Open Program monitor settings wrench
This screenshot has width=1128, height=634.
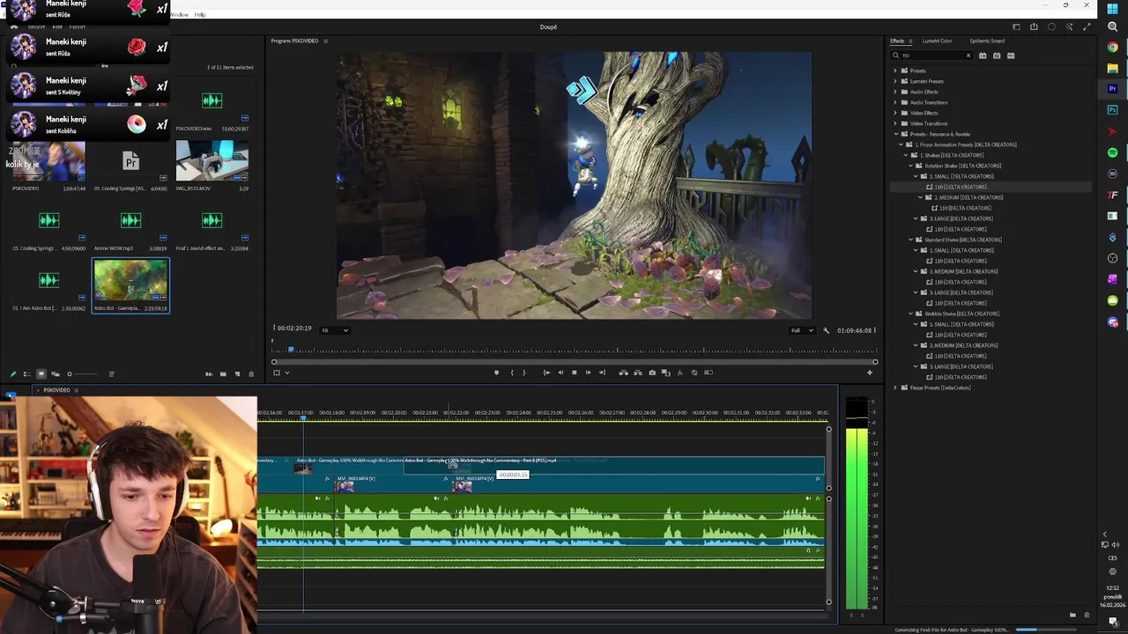(826, 330)
